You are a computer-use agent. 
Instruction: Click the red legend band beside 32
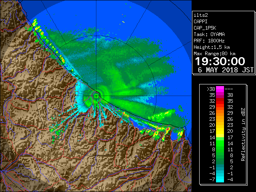point(220,101)
